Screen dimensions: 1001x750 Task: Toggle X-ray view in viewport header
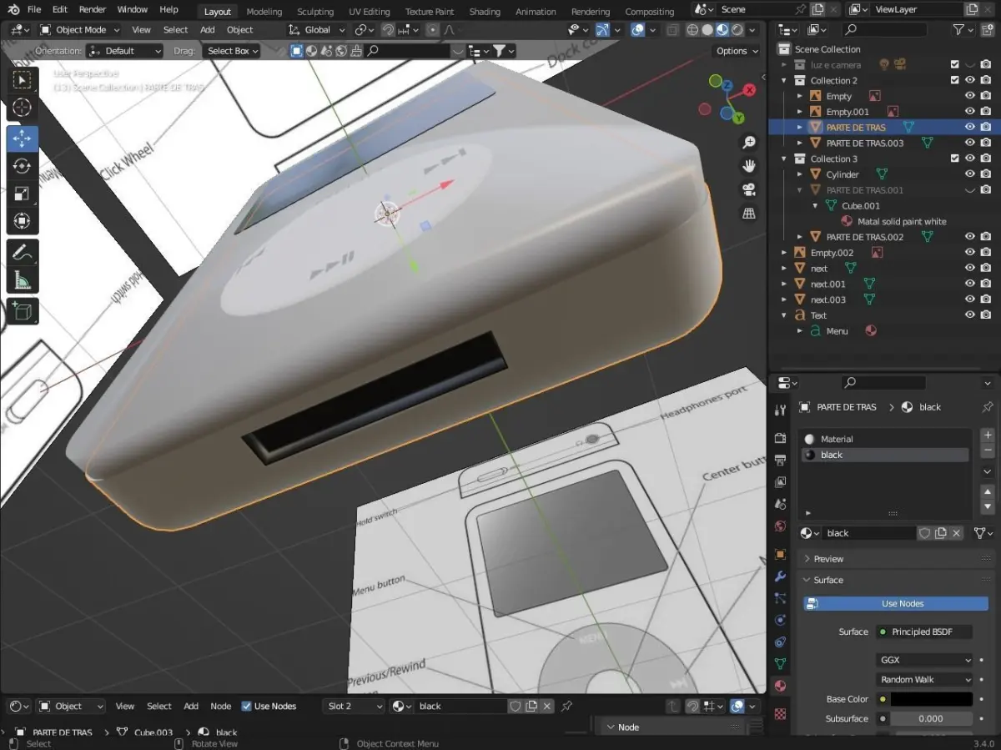[x=673, y=29]
